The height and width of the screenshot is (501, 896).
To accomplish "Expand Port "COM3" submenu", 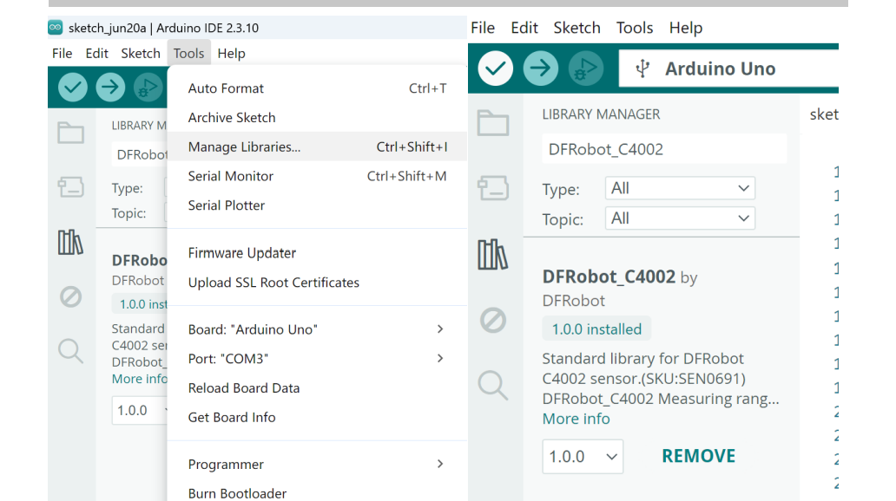I will [317, 359].
